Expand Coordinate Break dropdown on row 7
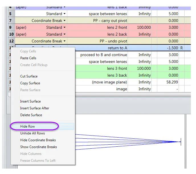 pyautogui.click(x=65, y=21)
